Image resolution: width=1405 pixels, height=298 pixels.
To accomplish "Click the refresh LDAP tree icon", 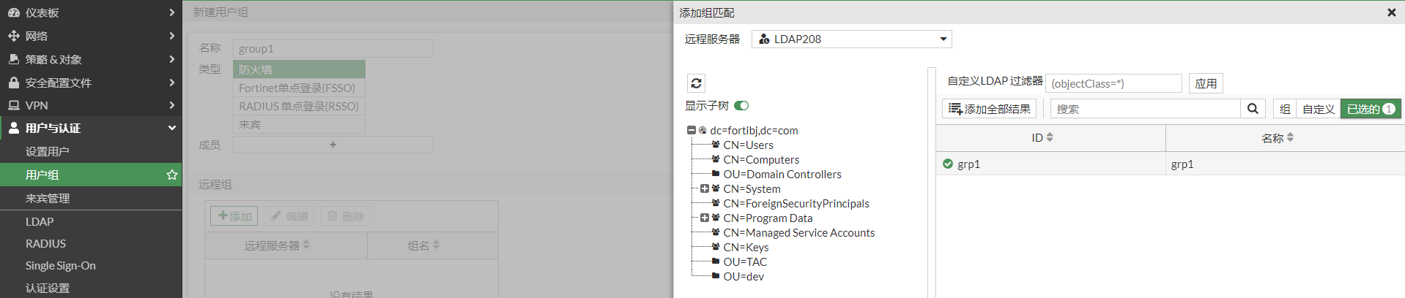I will [696, 83].
